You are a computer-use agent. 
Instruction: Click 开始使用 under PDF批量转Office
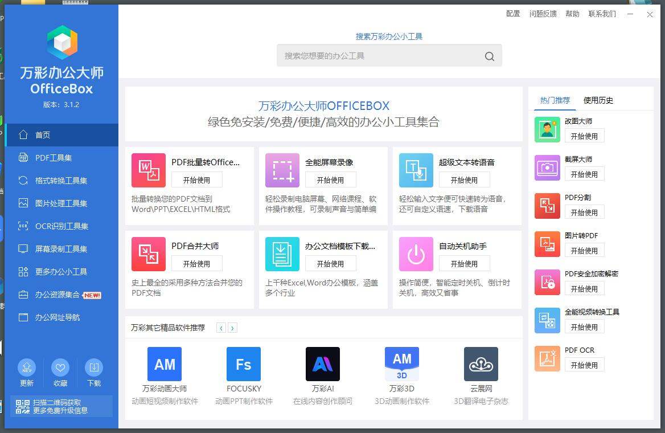[x=197, y=180]
